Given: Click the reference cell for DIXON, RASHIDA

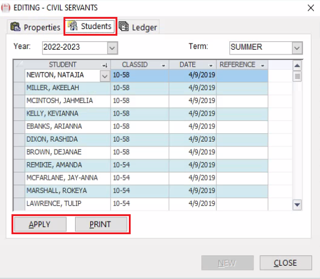Looking at the screenshot, I should tap(242, 139).
